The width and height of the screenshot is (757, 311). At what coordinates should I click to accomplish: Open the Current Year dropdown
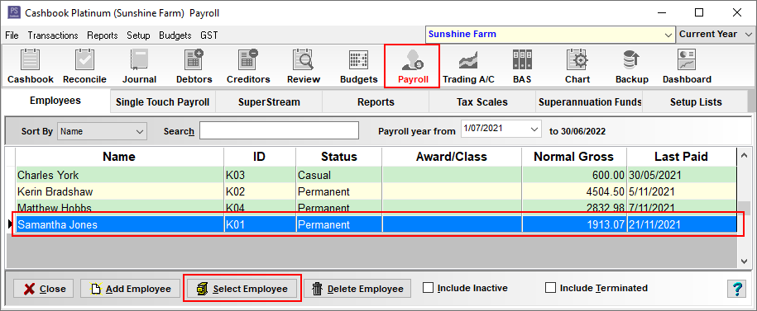tap(748, 35)
